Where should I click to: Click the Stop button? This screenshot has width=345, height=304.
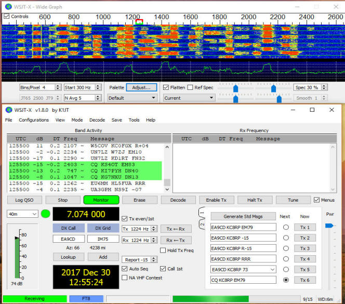[62, 200]
